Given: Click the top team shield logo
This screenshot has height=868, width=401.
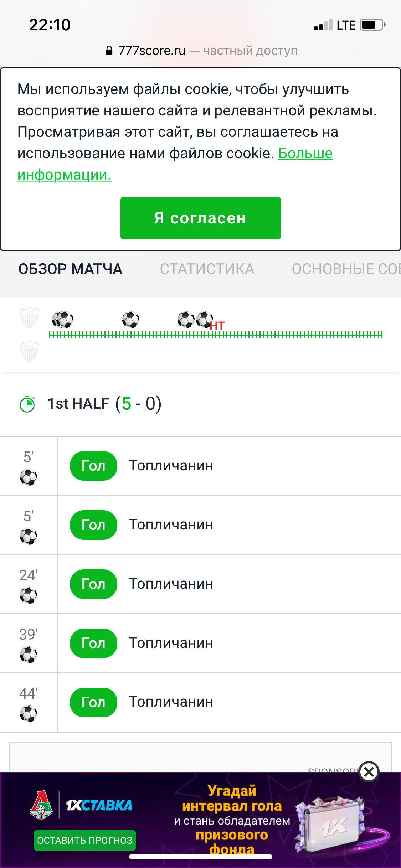Looking at the screenshot, I should (x=29, y=317).
